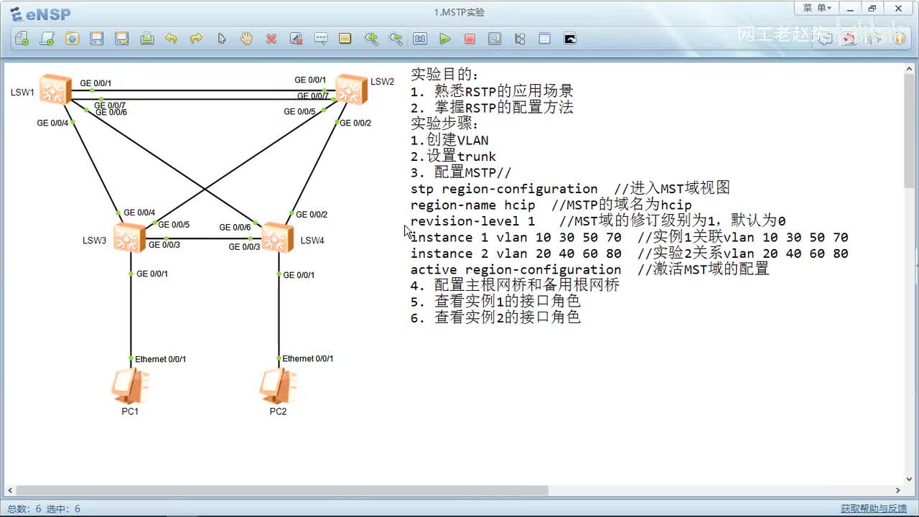Reset the view to 1:1 scale
The image size is (919, 517).
[x=420, y=39]
